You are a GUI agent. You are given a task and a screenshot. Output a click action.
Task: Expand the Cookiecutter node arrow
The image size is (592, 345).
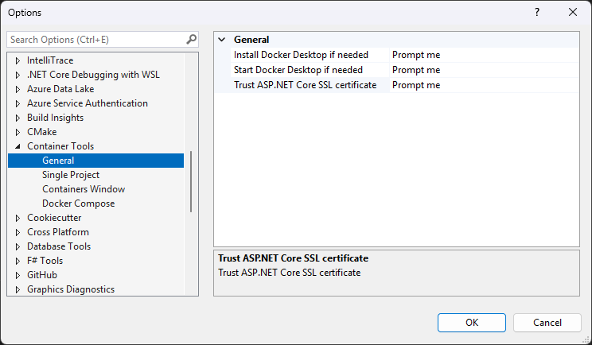pyautogui.click(x=18, y=218)
